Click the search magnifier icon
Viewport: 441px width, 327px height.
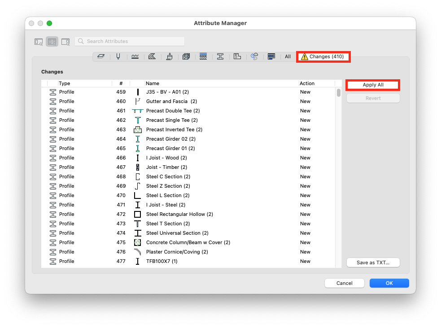click(81, 41)
